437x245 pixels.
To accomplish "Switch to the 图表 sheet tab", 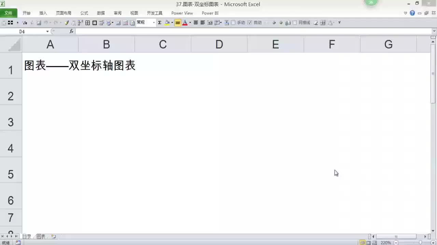I will (x=41, y=236).
